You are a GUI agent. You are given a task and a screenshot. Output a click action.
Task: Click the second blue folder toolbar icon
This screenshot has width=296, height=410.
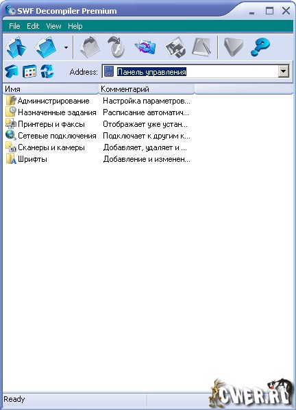(46, 47)
